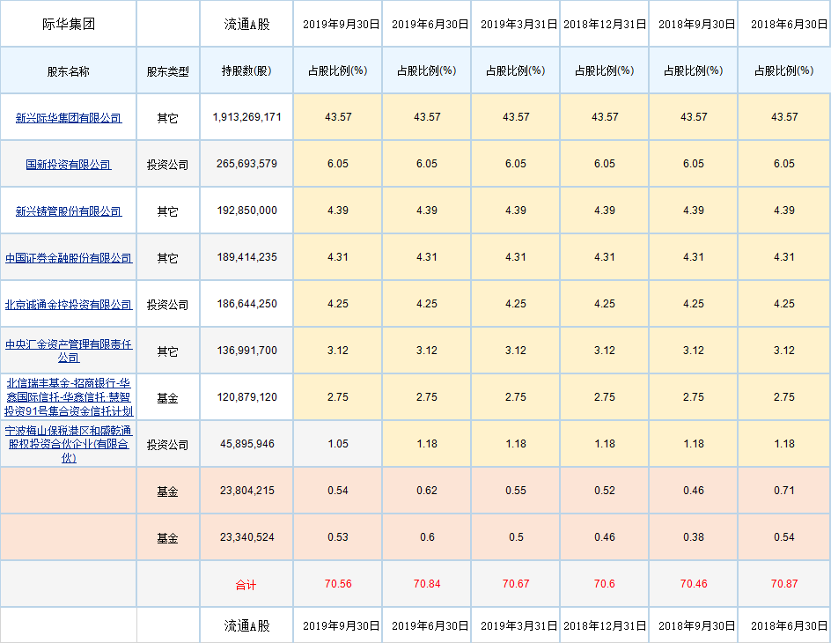Select 3.12 under 2019年6月30日 column

427,350
